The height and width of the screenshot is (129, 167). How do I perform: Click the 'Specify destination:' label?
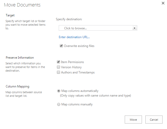[69, 19]
